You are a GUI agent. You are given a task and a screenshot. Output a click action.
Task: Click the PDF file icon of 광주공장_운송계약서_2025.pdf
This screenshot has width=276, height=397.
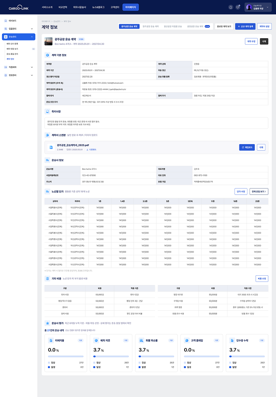[51, 147]
